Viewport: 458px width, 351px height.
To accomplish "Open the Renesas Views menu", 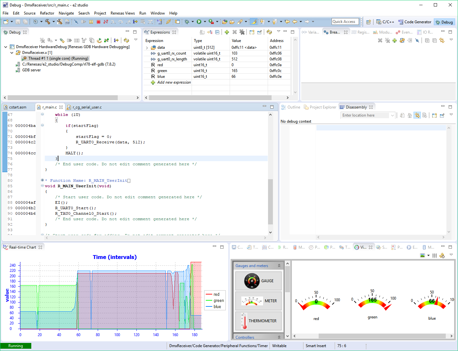I will 123,13.
